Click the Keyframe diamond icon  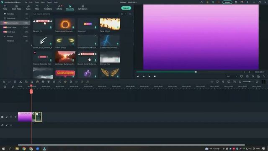(x=65, y=82)
